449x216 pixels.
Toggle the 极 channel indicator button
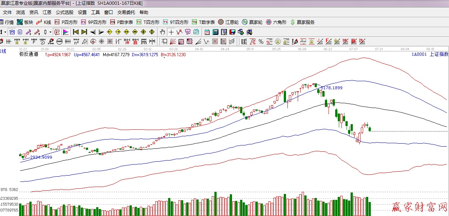click(x=57, y=32)
